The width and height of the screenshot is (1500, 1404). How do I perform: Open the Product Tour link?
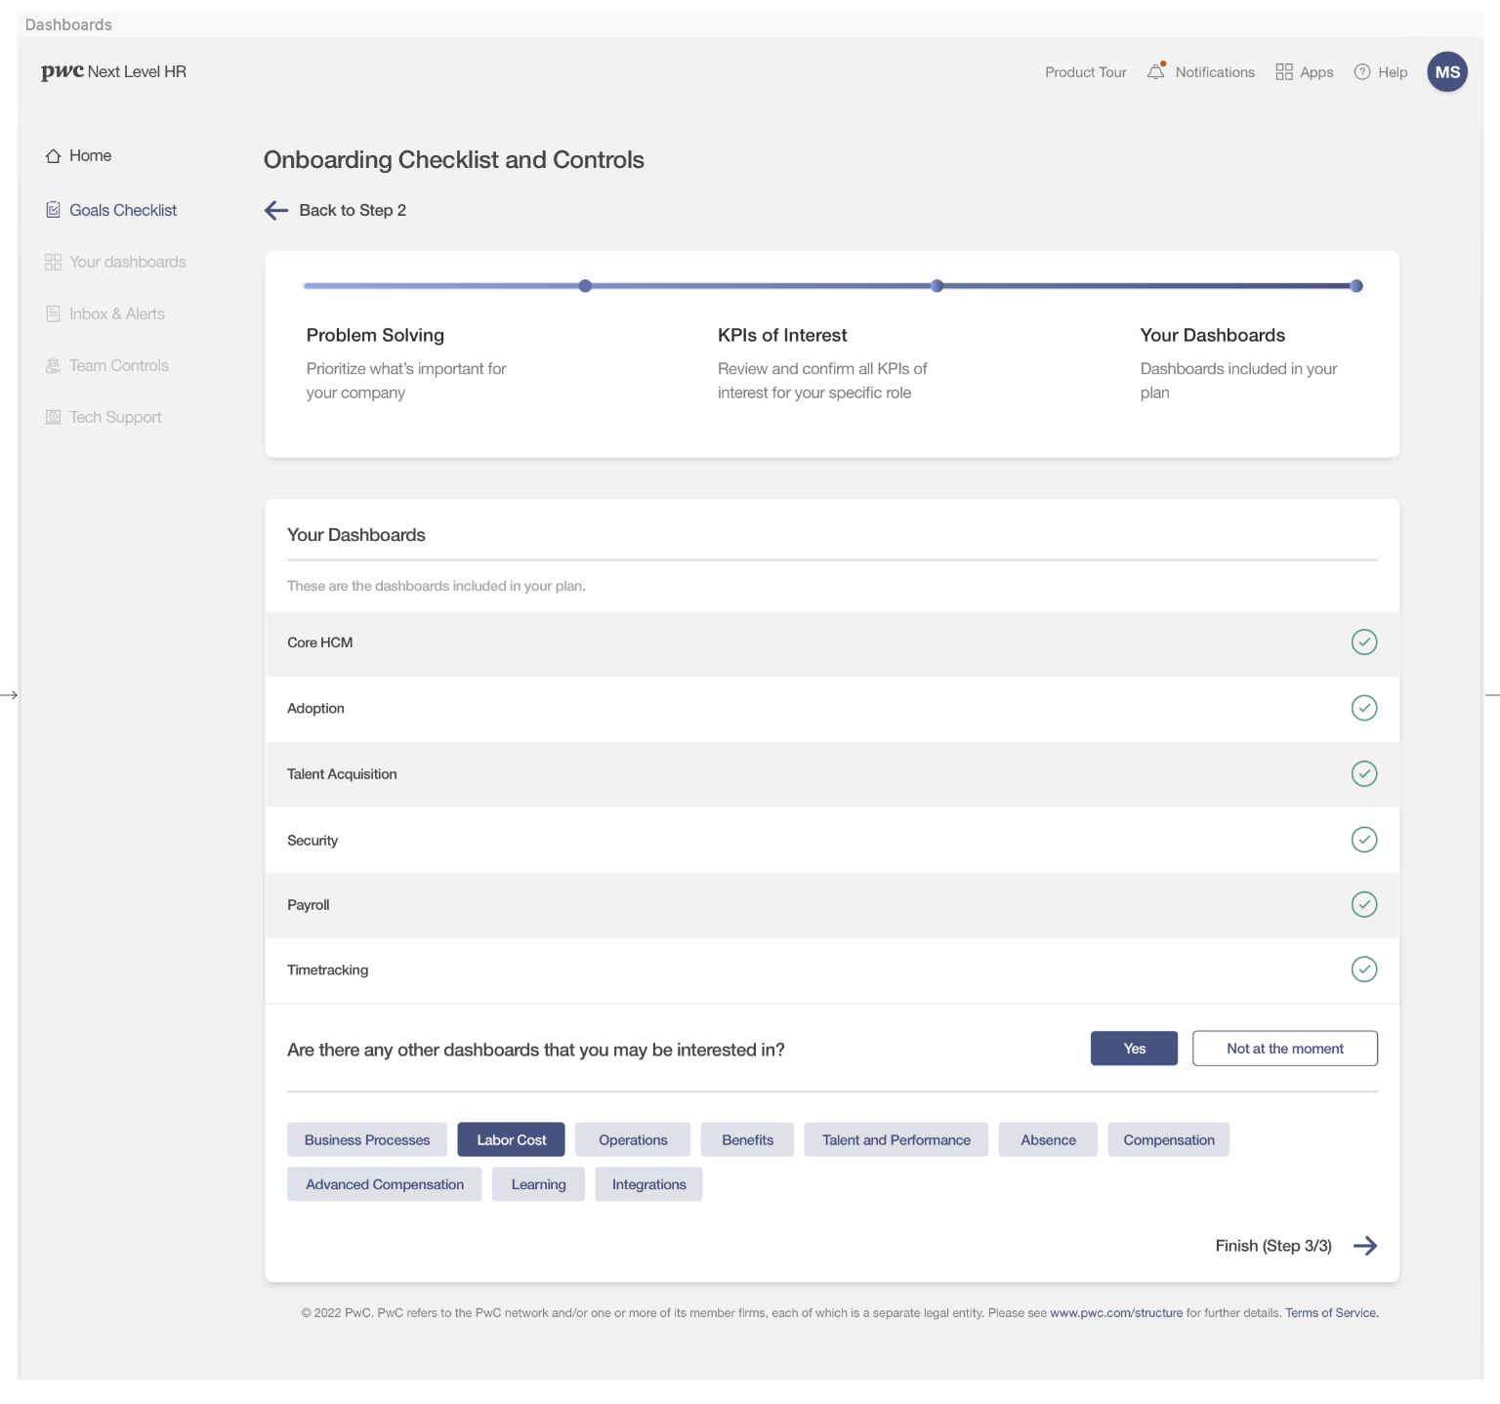[x=1085, y=72]
